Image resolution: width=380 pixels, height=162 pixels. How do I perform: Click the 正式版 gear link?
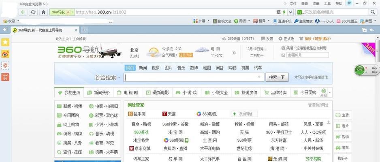[x=286, y=38]
